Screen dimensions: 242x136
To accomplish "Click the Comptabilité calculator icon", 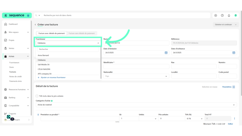I will click(6, 106).
